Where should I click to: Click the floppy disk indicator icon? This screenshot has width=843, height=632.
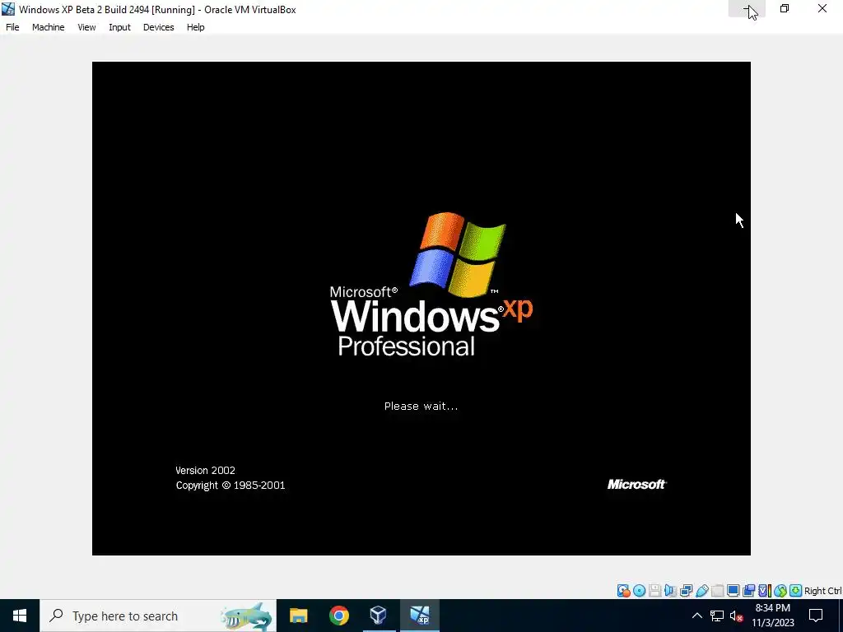coord(654,591)
